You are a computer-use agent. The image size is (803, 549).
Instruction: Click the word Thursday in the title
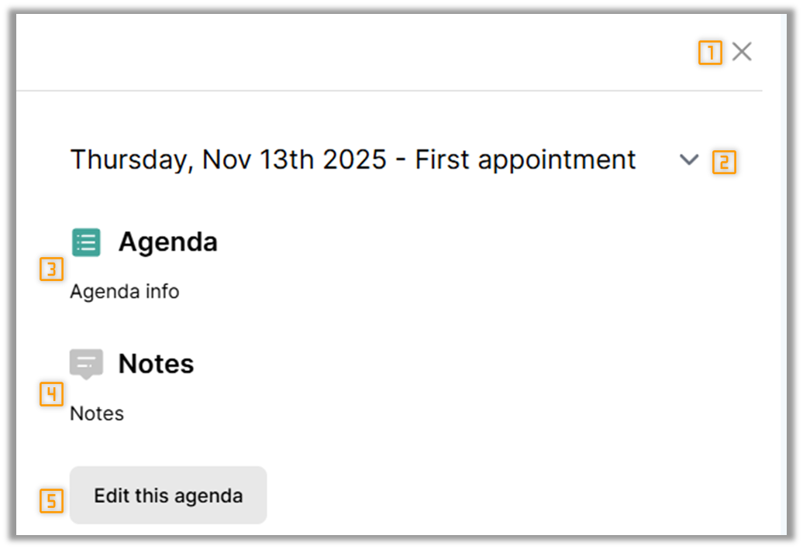[128, 160]
